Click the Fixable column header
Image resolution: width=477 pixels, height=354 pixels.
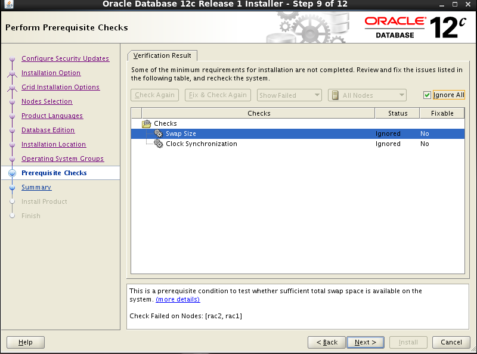point(442,113)
